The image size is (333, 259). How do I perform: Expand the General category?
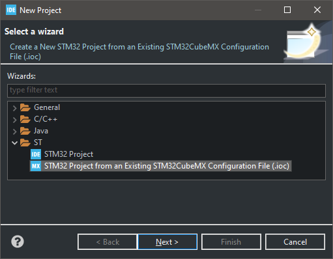point(14,108)
